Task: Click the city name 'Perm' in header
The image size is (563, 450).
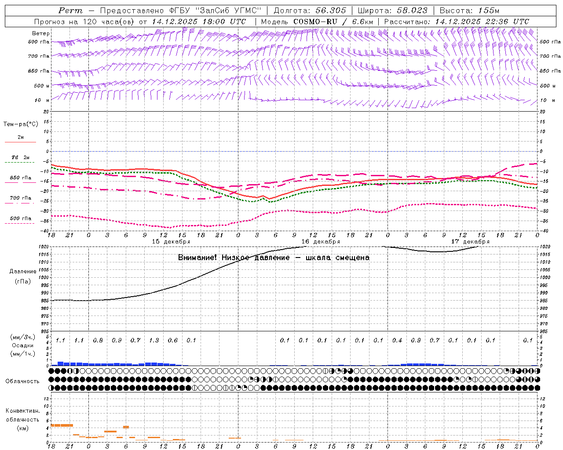Action: [x=70, y=11]
